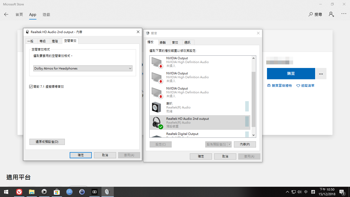Click the headphone icon of Realtek 2nd output
350x197 pixels.
pos(157,122)
